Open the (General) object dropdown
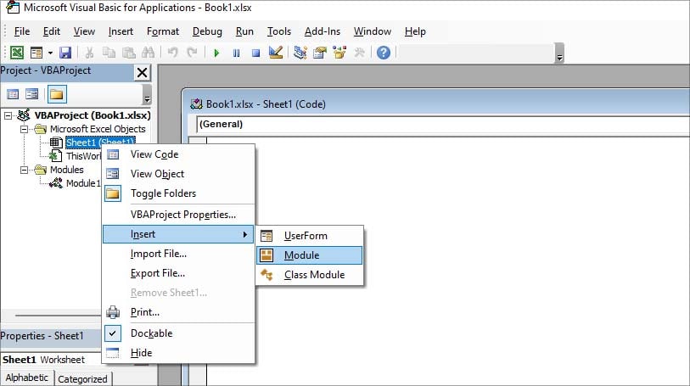This screenshot has width=690, height=386. [x=443, y=125]
